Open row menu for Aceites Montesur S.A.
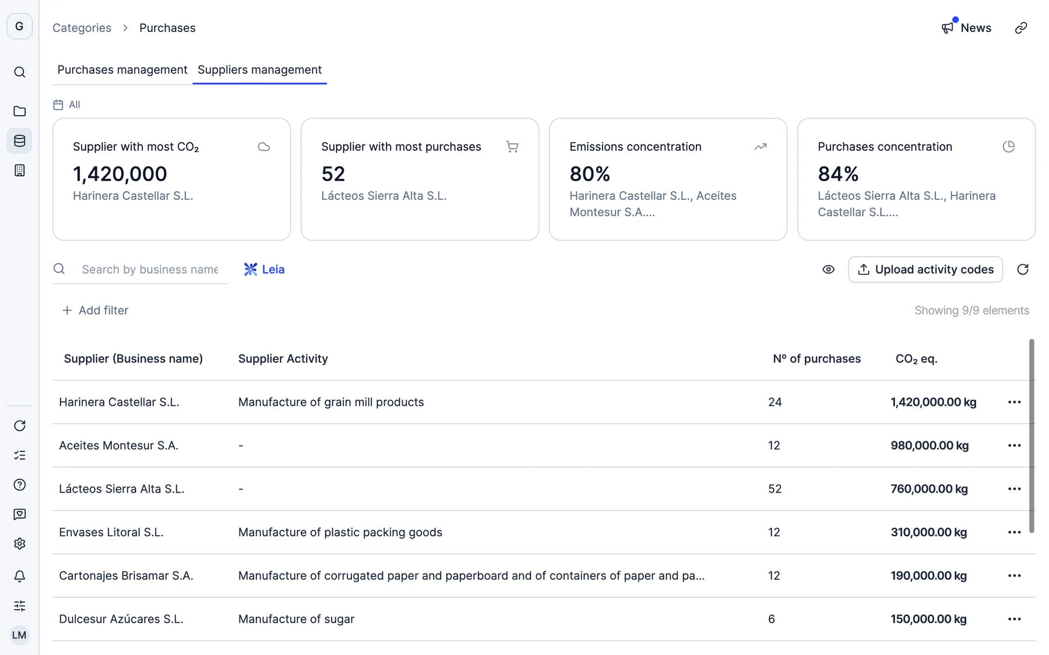The image size is (1049, 655). point(1014,445)
